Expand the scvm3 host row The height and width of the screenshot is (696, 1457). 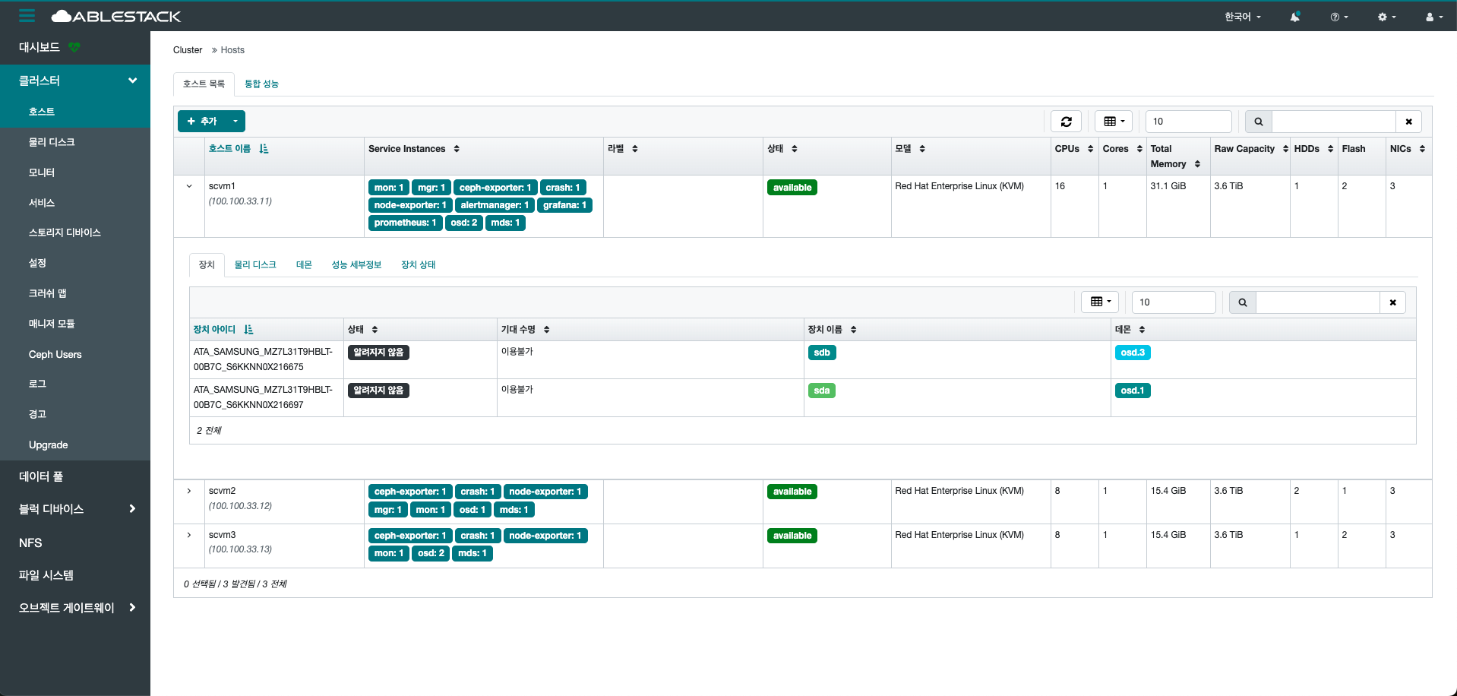pos(189,535)
